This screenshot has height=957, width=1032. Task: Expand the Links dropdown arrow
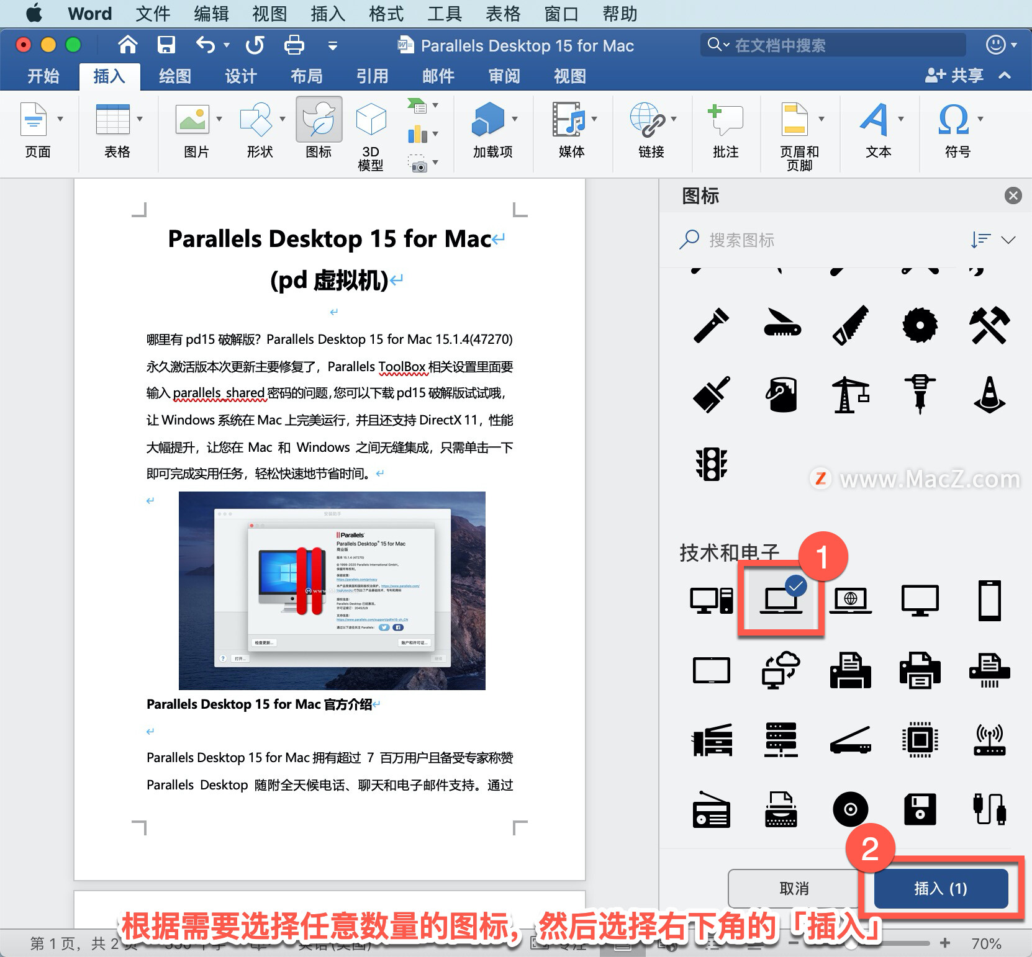[x=674, y=119]
